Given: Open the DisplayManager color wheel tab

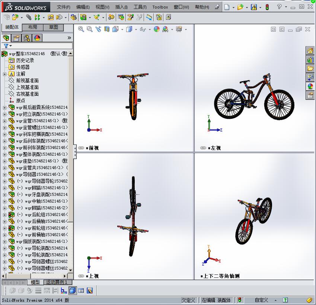Looking at the screenshot, I should (x=37, y=38).
